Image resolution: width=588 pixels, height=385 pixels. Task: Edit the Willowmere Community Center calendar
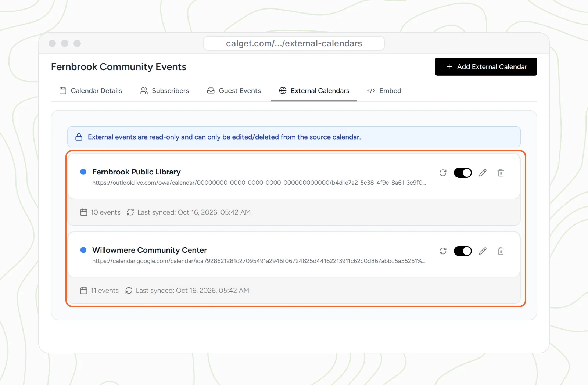click(x=483, y=251)
